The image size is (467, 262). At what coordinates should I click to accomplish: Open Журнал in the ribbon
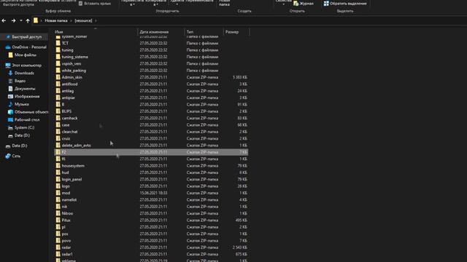click(304, 4)
